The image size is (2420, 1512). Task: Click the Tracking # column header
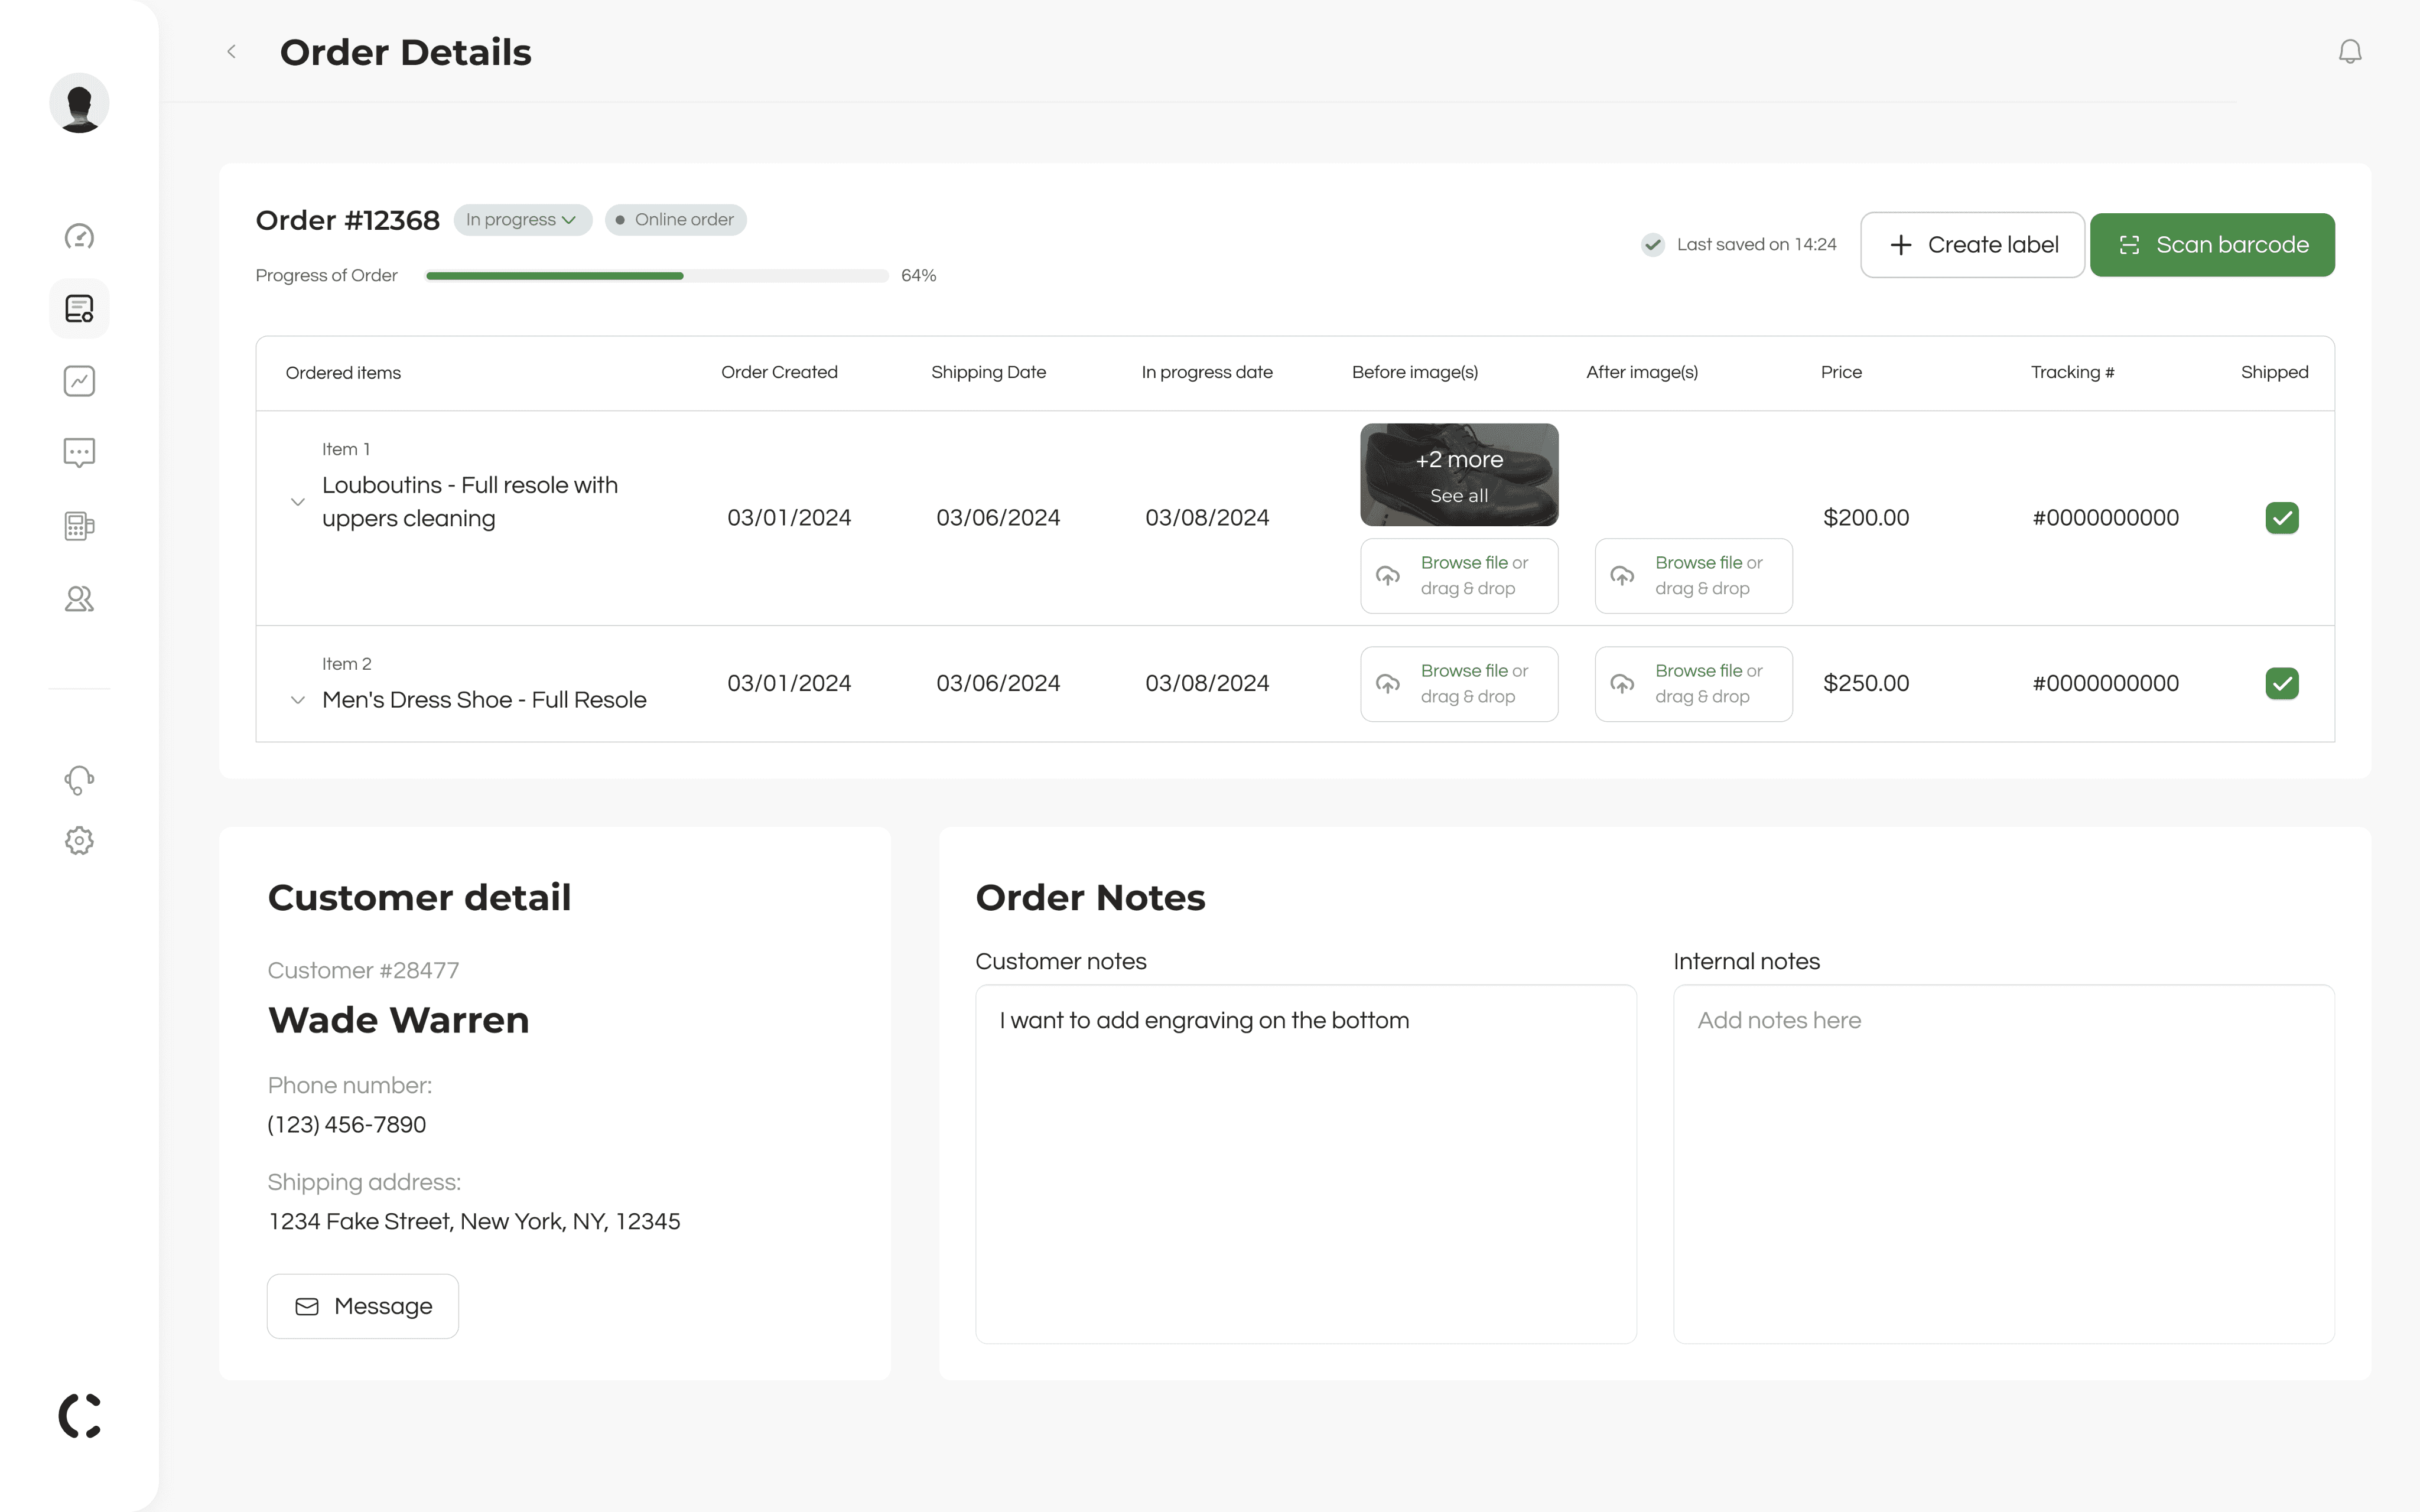click(x=2072, y=373)
